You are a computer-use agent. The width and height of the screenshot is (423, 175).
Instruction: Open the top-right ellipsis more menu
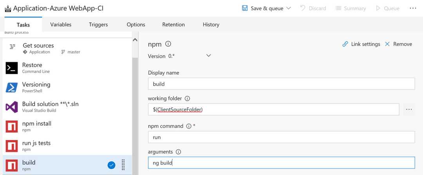[x=413, y=8]
